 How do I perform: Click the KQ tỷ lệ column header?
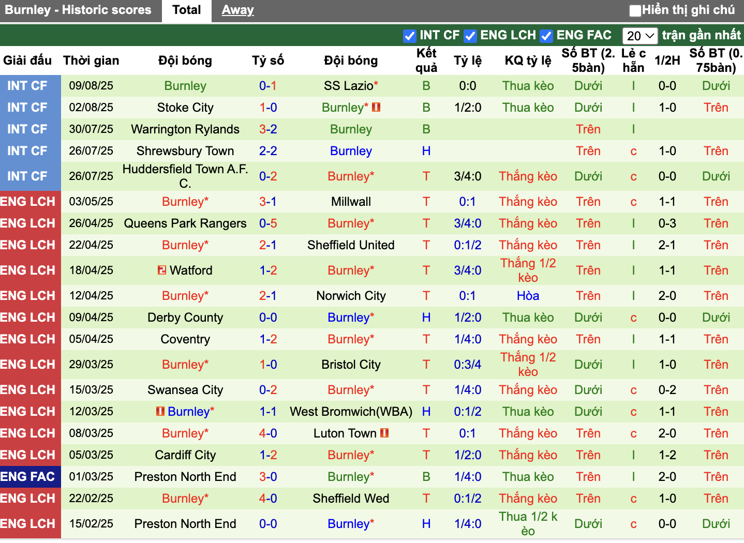click(528, 61)
